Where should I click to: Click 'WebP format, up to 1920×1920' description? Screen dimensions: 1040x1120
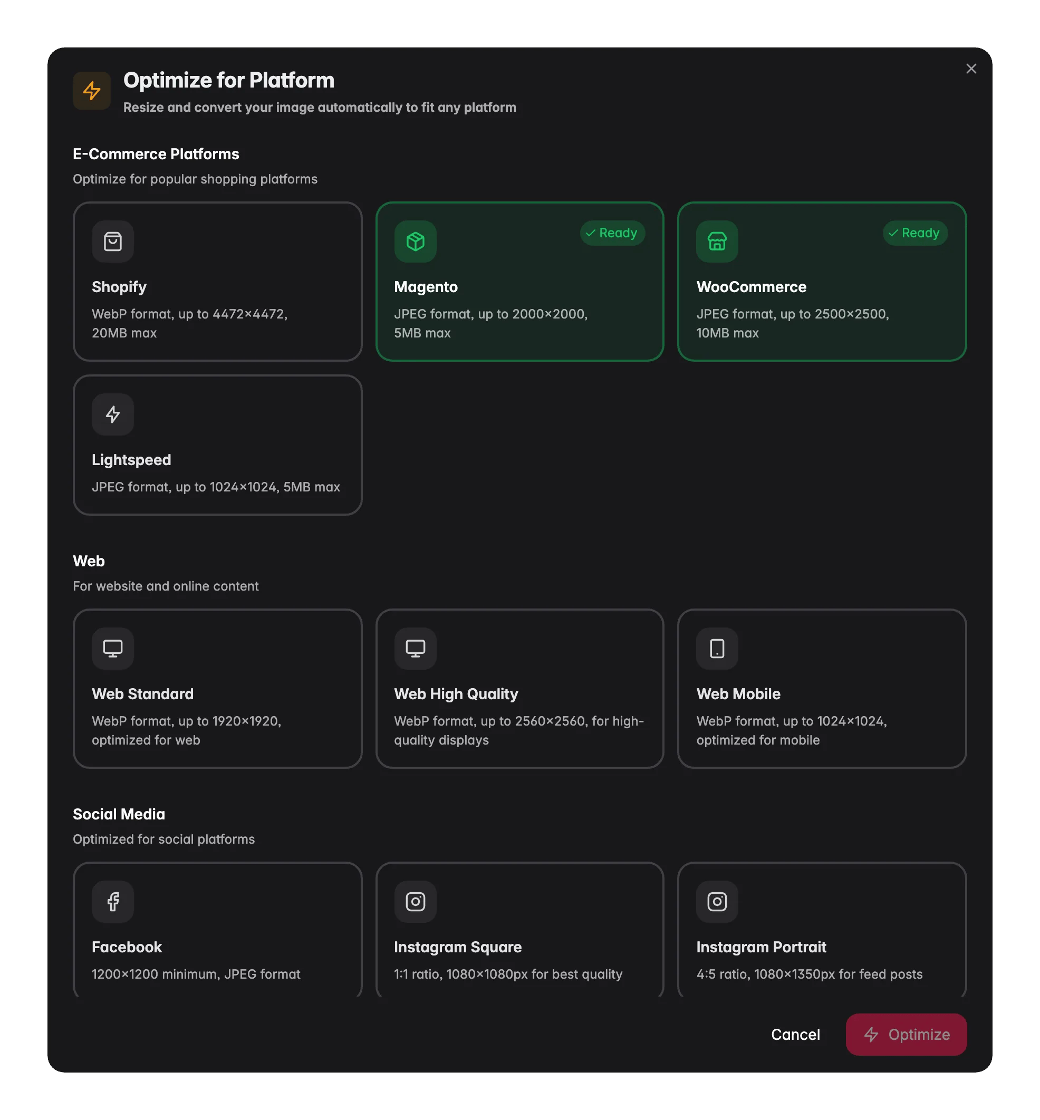click(186, 730)
